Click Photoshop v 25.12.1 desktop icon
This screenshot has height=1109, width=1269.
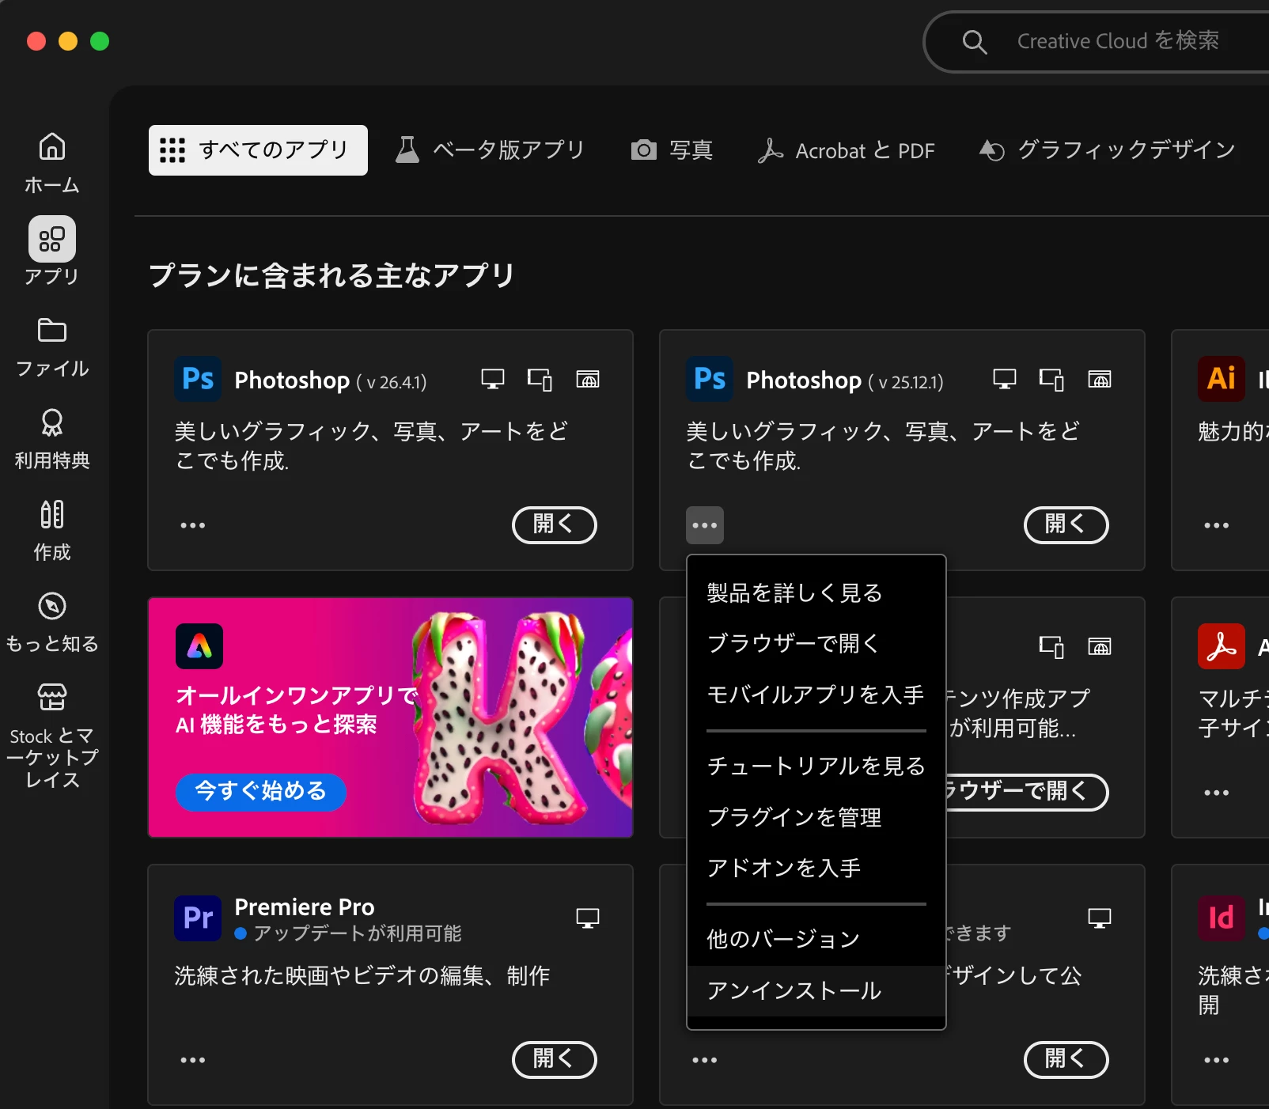(1005, 380)
